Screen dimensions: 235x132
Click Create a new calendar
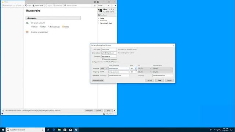(x=39, y=32)
